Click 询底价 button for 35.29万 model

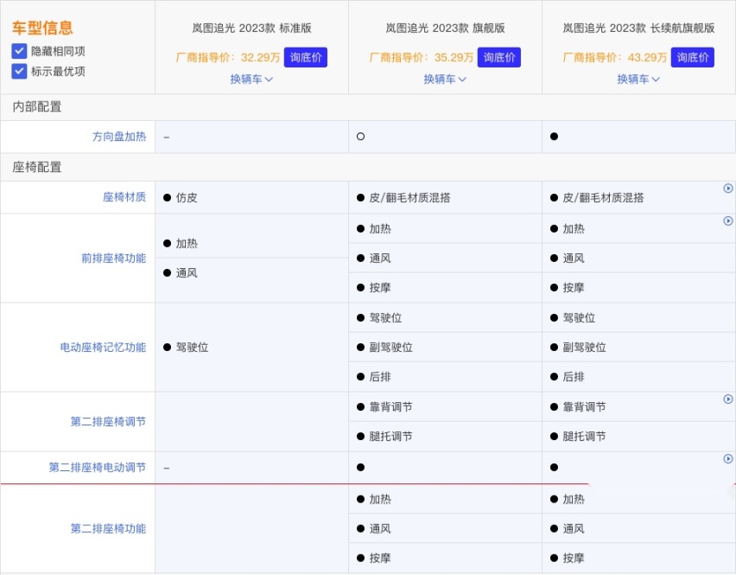click(499, 57)
